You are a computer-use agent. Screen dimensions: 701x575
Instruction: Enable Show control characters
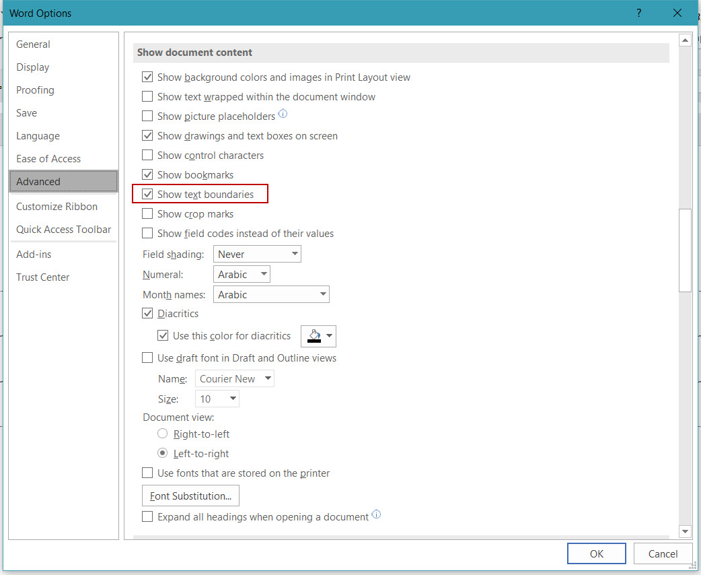147,156
